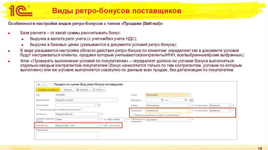Open calendar for 'по' end date
The image size is (268, 150).
pos(186,100)
